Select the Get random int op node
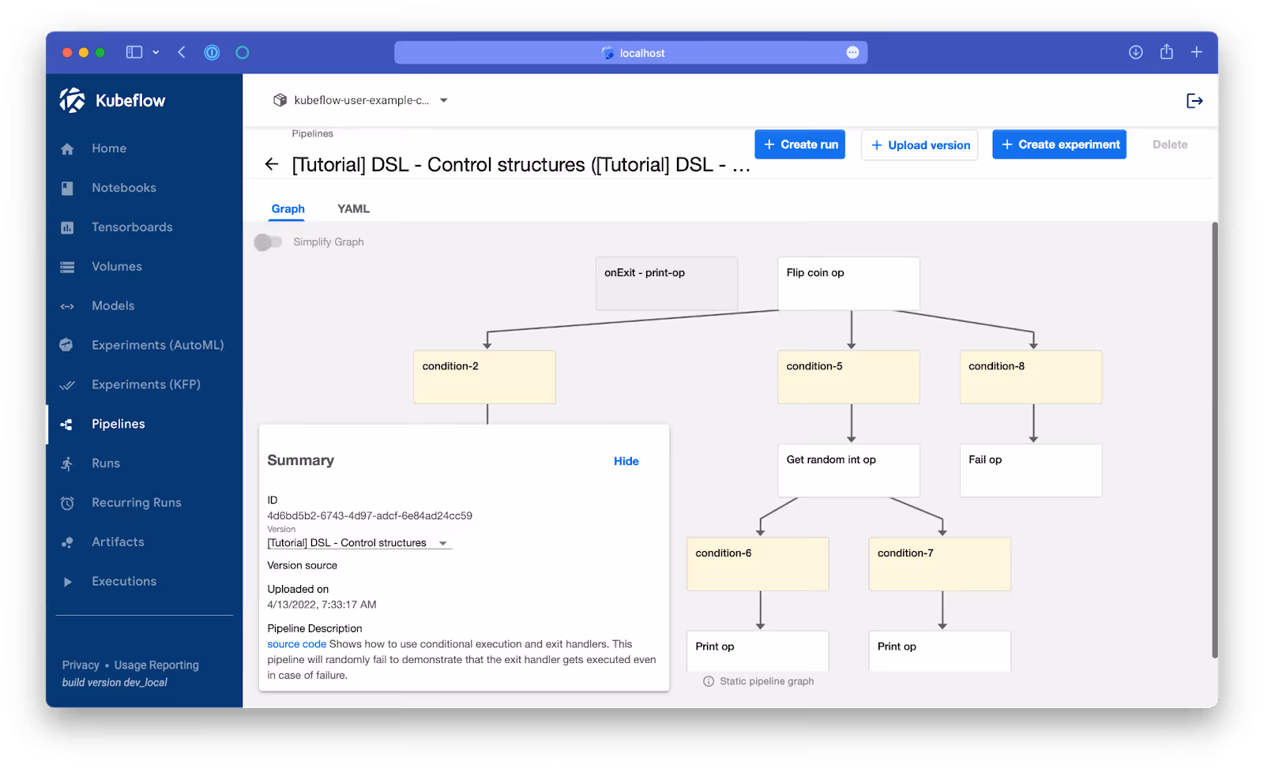1264x768 pixels. [x=848, y=470]
